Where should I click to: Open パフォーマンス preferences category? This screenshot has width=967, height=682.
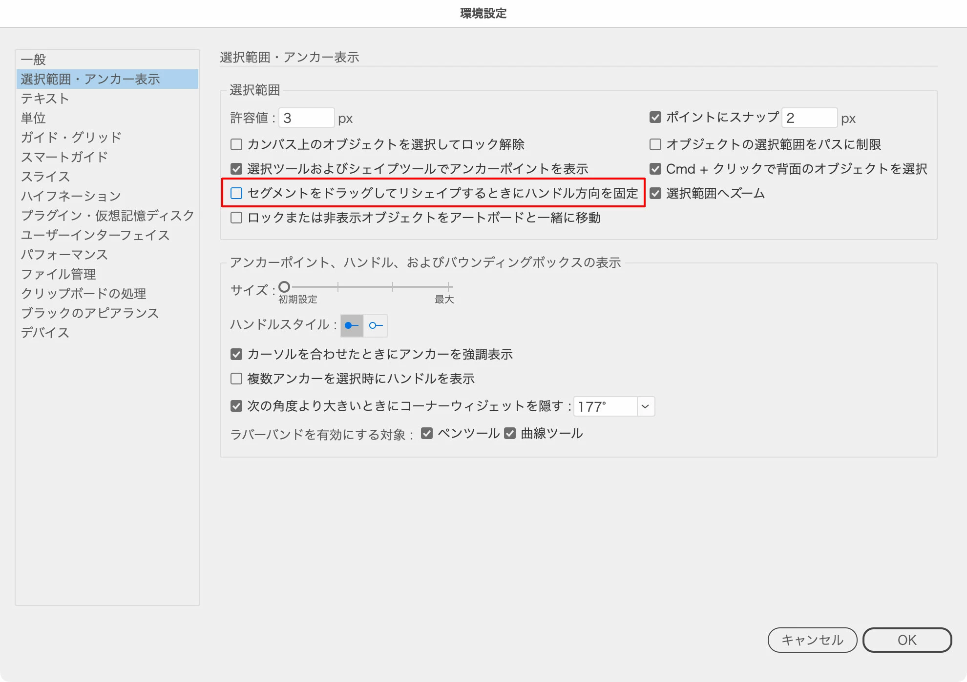[64, 255]
